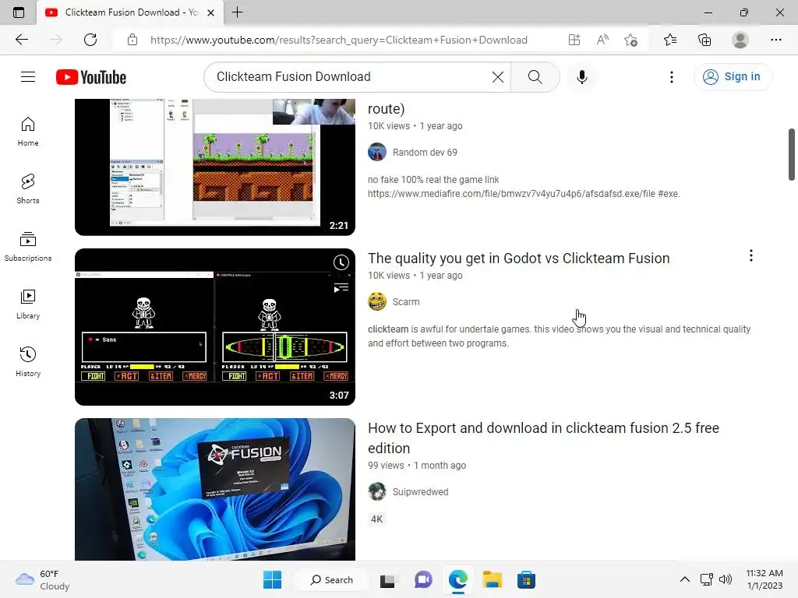Click Add to queue icon on Godot video
Viewport: 798px width, 598px height.
click(341, 288)
